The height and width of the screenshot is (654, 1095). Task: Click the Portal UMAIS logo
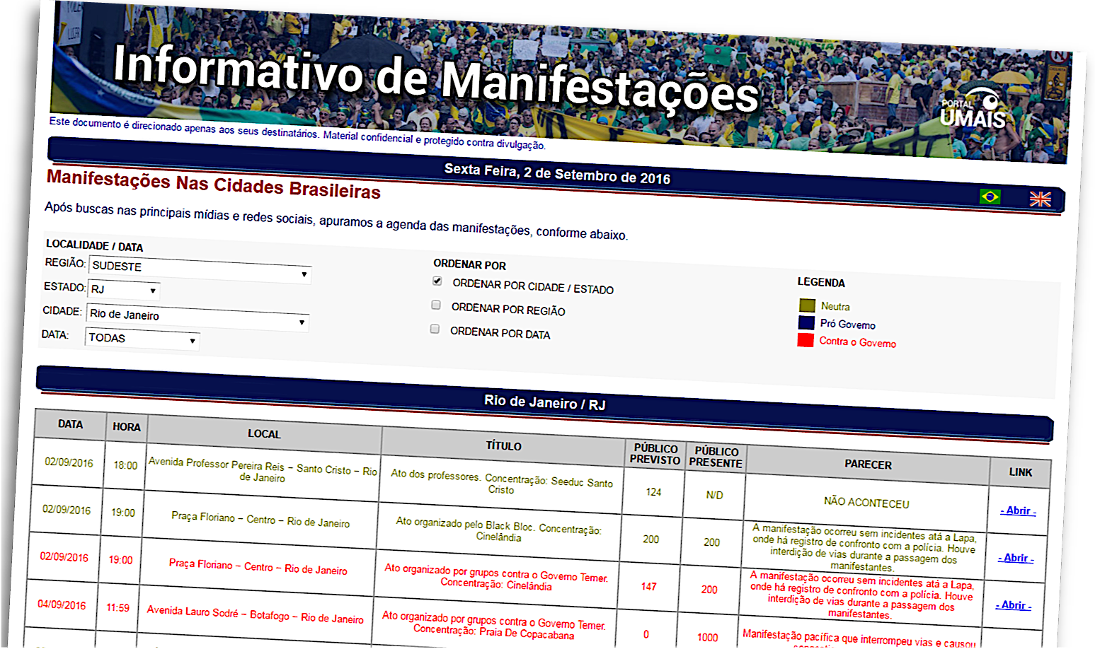pyautogui.click(x=973, y=110)
